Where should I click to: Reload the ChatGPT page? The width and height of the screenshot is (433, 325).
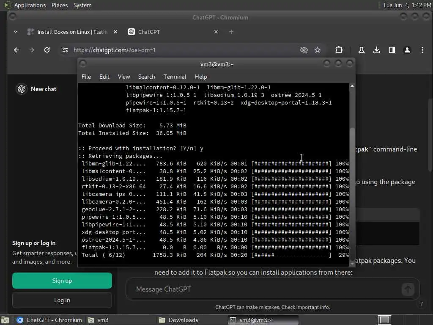[47, 50]
